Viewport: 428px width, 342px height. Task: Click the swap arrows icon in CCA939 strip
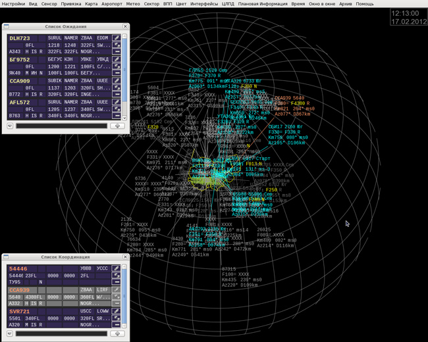tap(117, 297)
